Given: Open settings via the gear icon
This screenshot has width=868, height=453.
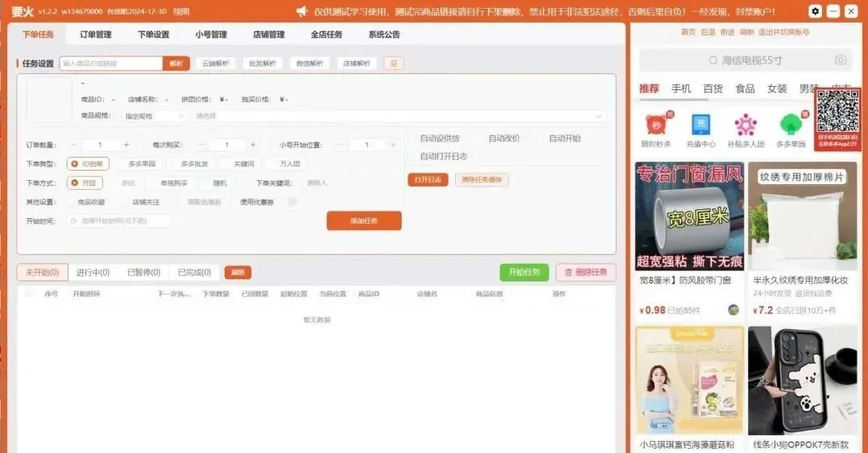Looking at the screenshot, I should (815, 11).
